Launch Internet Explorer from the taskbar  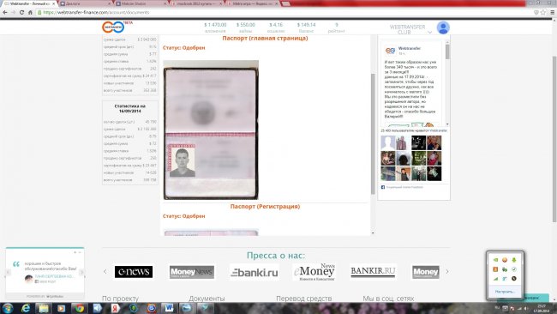pos(26,308)
